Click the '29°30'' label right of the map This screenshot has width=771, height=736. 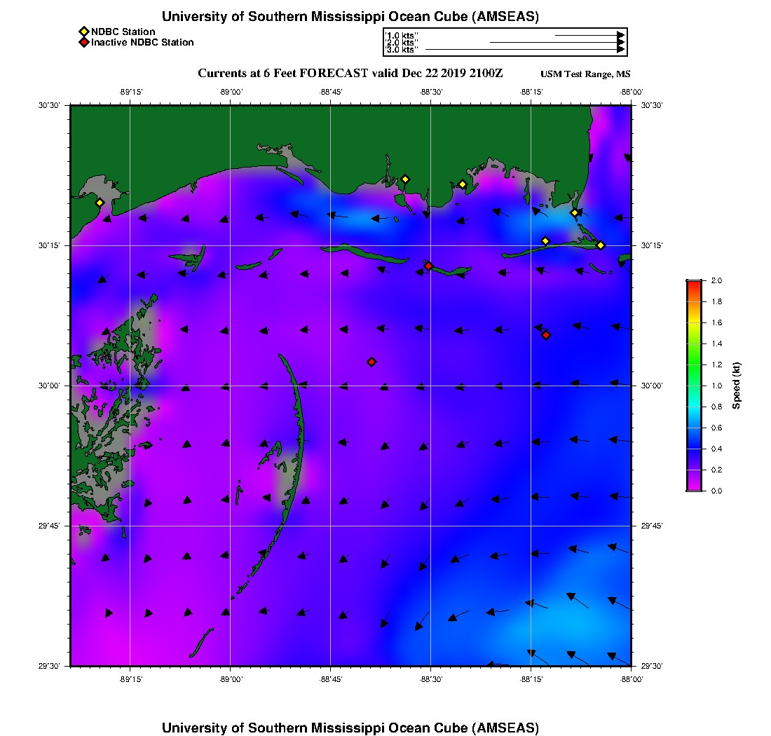[x=652, y=666]
